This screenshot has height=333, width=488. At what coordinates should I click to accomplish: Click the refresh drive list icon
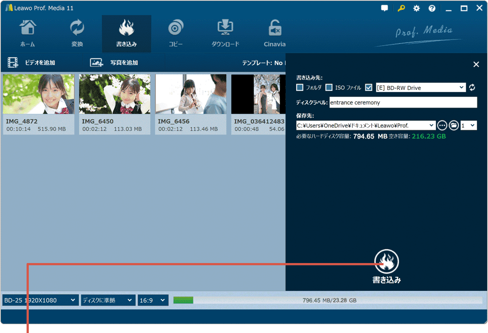tap(472, 88)
